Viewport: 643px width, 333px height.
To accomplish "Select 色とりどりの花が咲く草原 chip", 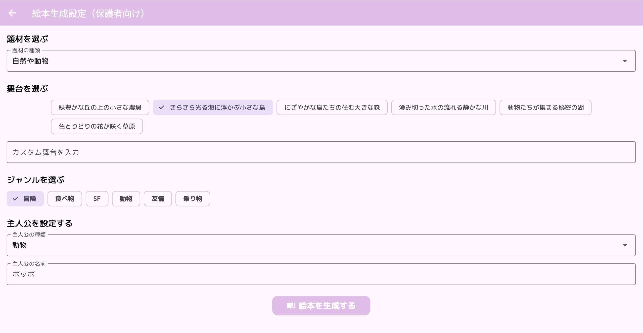I will click(x=97, y=126).
